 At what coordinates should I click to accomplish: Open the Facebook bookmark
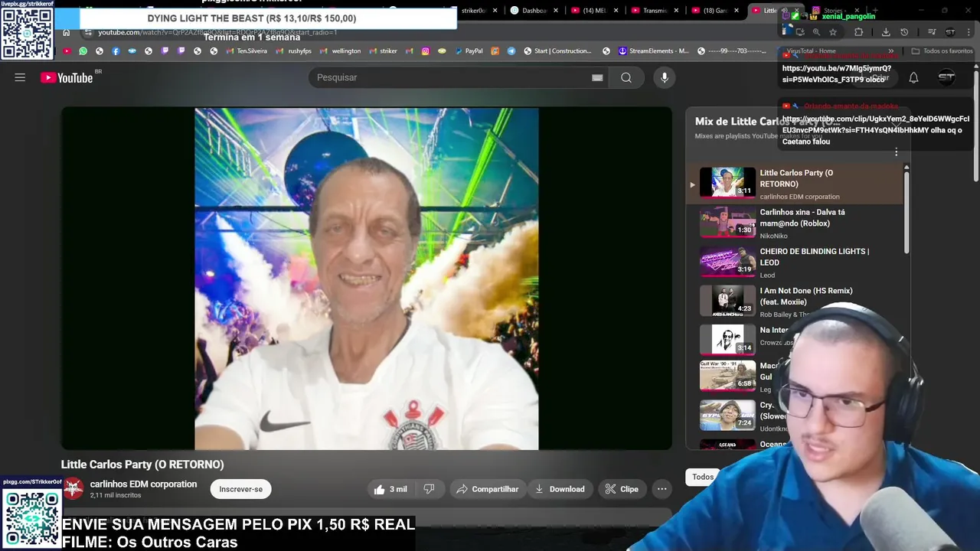click(116, 51)
